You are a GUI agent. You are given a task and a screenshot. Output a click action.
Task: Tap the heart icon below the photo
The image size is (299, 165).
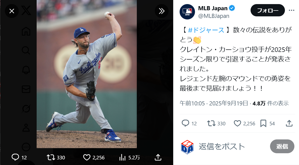pos(87,157)
